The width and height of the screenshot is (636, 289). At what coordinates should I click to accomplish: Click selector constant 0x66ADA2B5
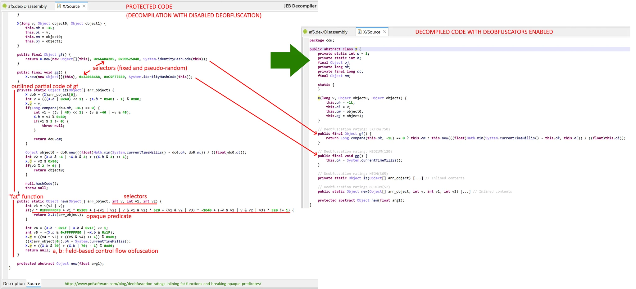(104, 59)
